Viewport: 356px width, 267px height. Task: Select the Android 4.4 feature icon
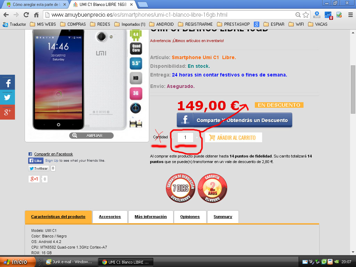(136, 35)
